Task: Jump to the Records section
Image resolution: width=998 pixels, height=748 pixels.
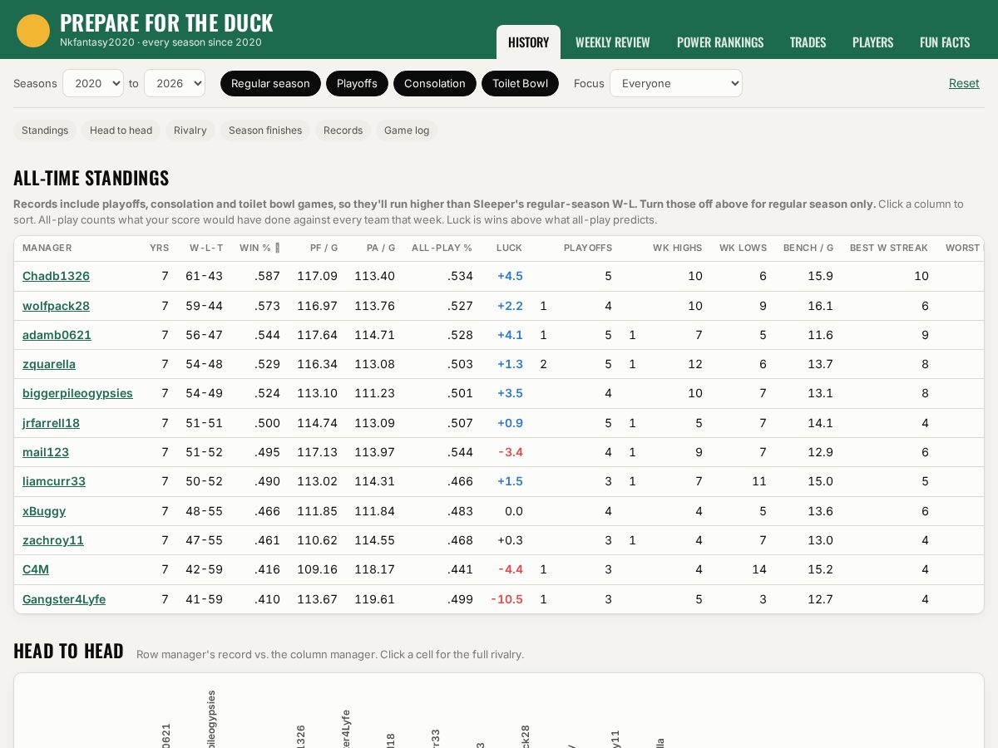Action: pos(343,130)
